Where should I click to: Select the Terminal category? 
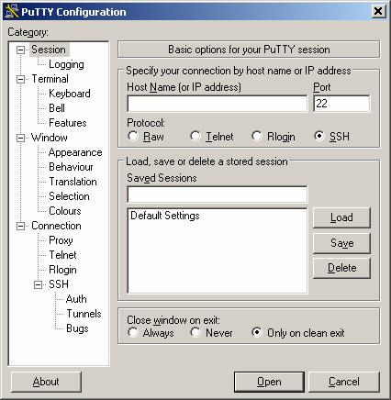50,79
